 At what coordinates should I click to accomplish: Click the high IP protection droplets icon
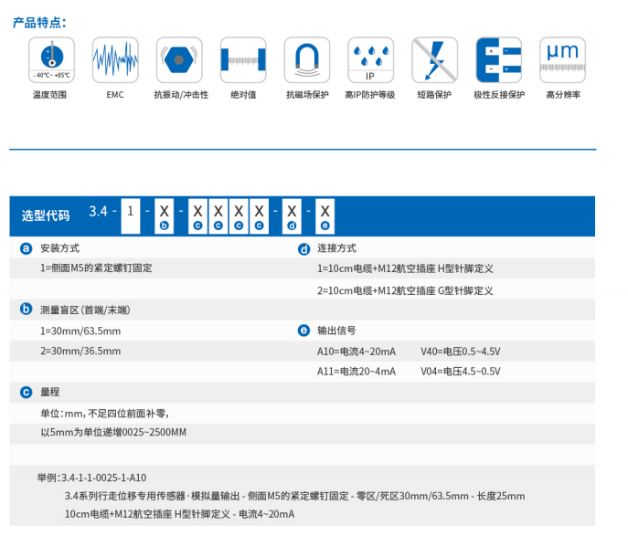[x=370, y=60]
